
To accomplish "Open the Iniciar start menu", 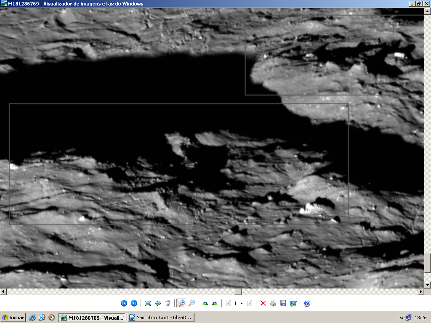I will (13, 318).
